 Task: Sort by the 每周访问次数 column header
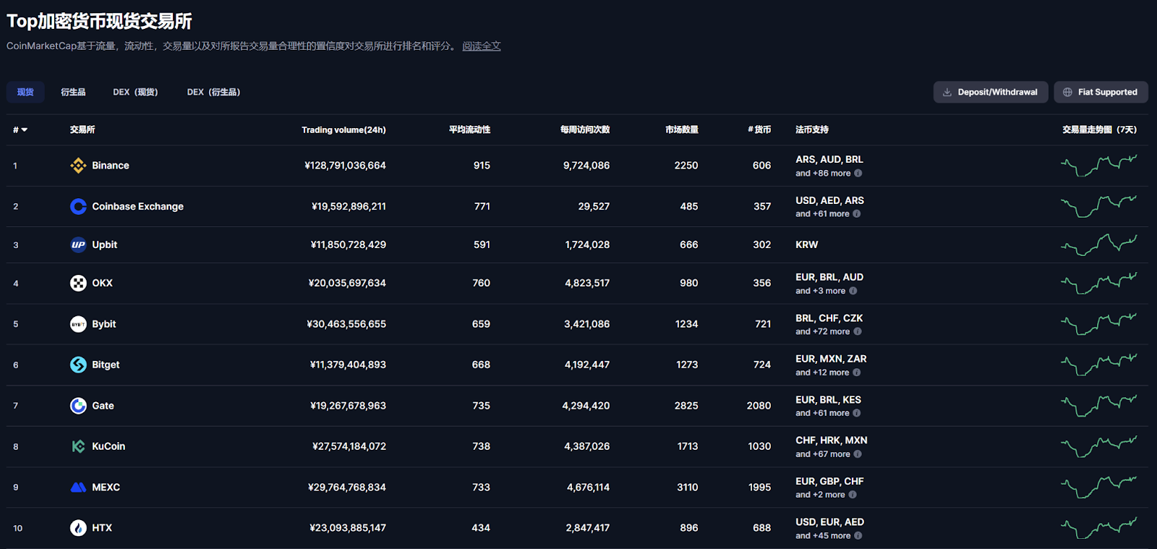pyautogui.click(x=585, y=130)
